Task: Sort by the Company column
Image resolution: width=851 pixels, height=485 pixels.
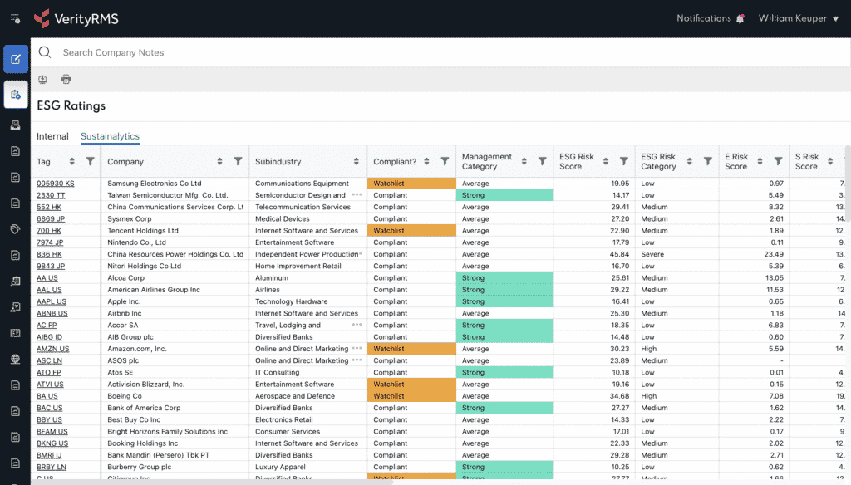Action: click(219, 161)
